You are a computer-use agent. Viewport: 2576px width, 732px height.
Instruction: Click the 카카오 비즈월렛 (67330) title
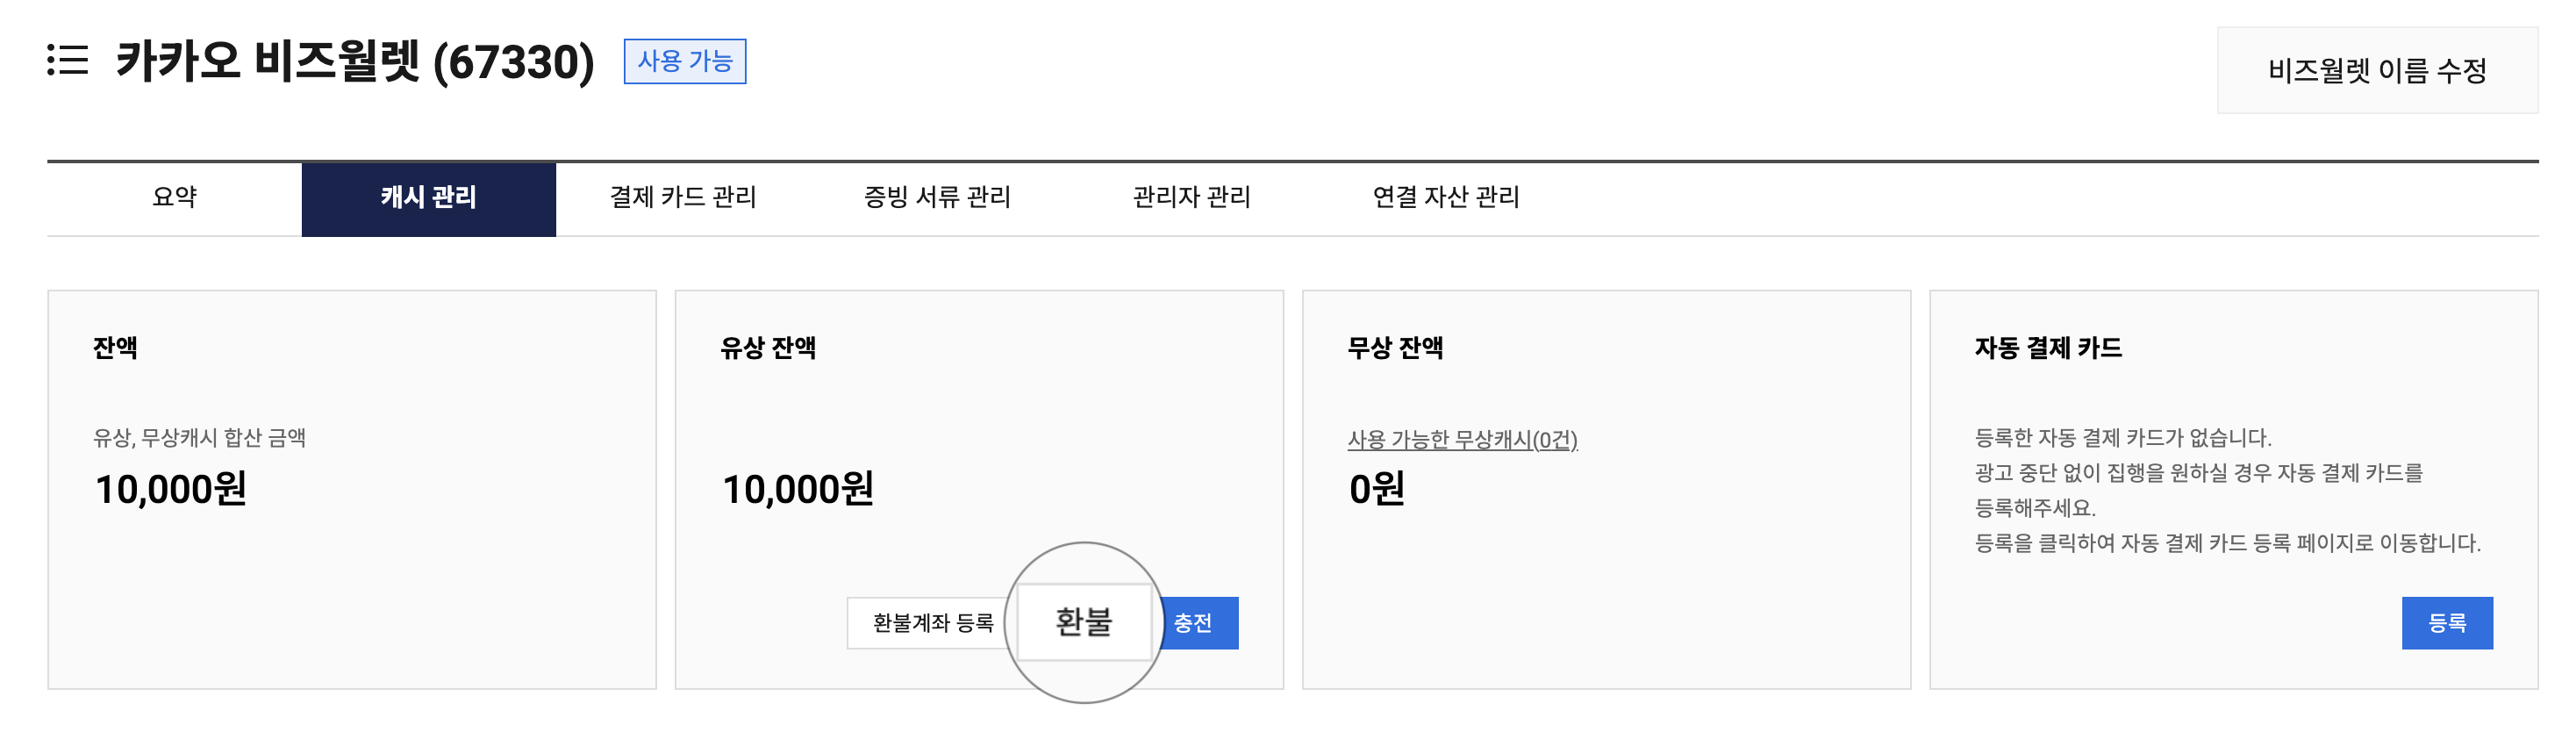tap(355, 62)
